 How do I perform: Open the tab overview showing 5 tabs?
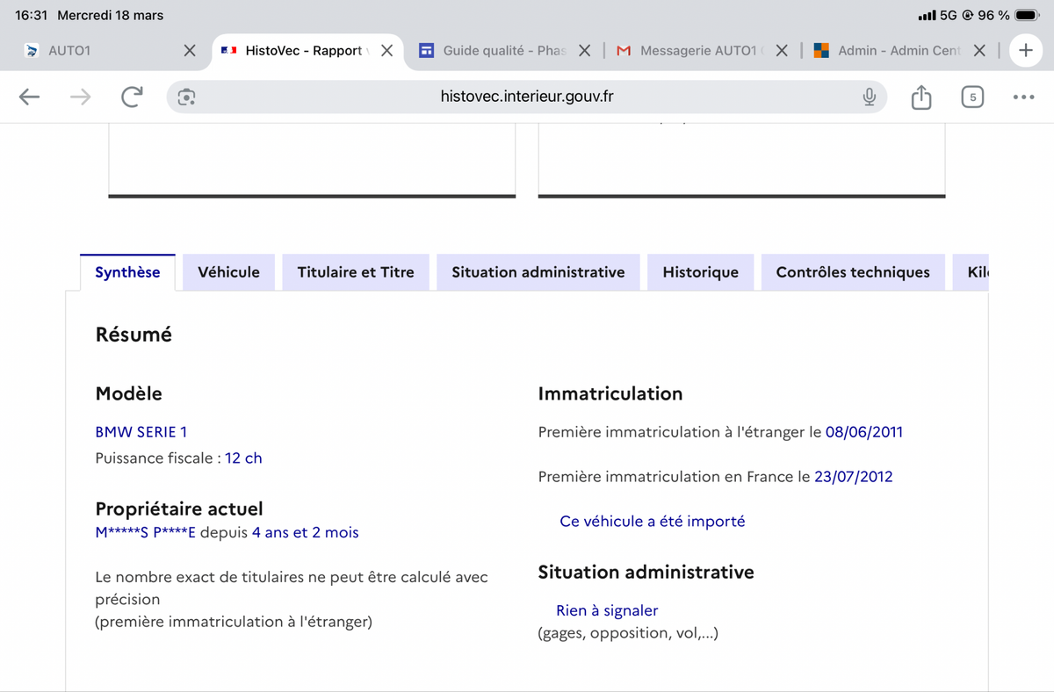point(971,97)
